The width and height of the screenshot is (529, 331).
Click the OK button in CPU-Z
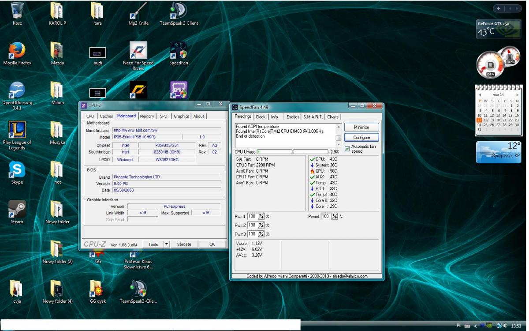click(212, 244)
